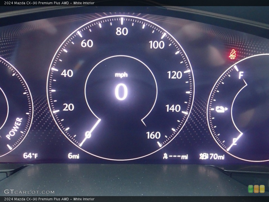
Task: Click the 160 mark on speedometer
Action: pyautogui.click(x=153, y=135)
